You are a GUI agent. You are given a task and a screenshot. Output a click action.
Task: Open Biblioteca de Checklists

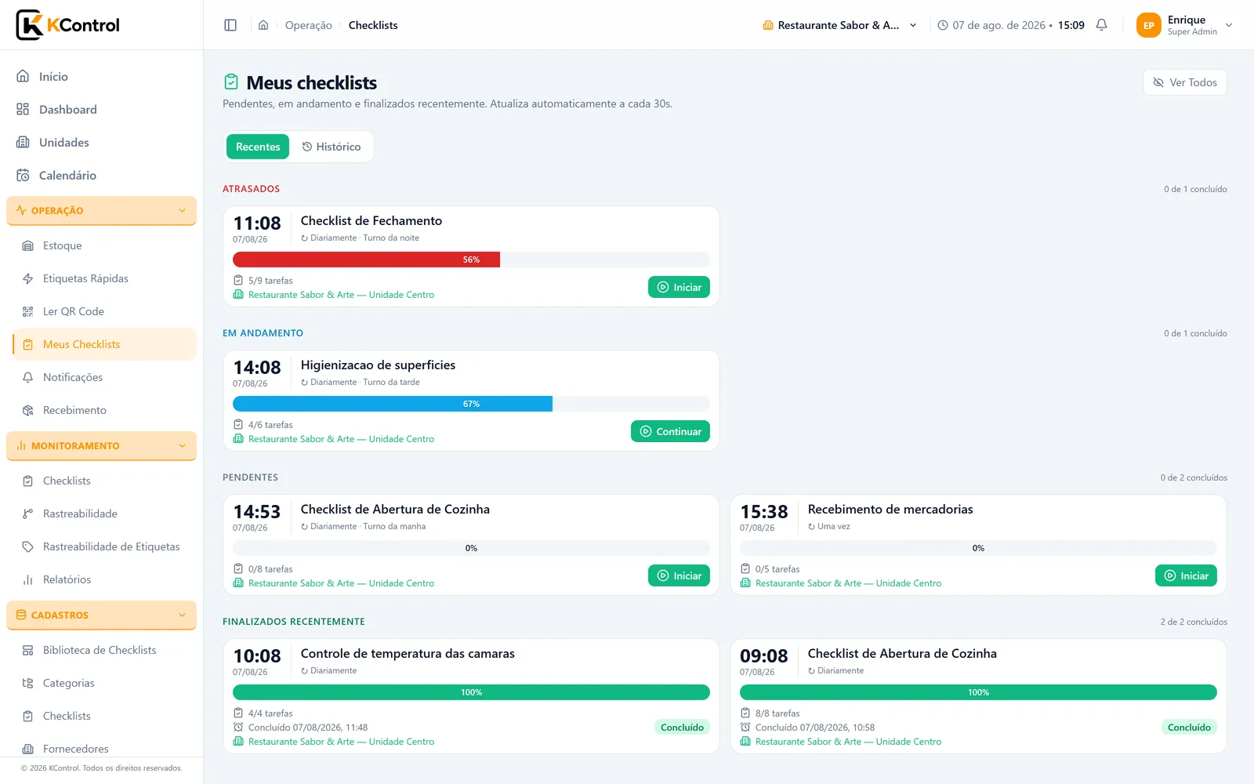[101, 650]
